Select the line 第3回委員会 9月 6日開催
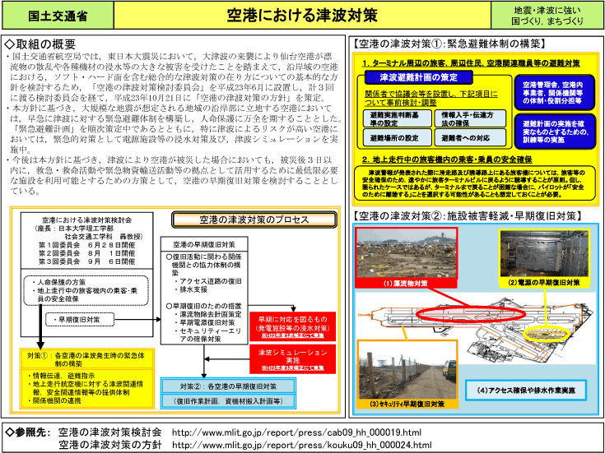Viewport: 605px width, 453px height. click(x=86, y=261)
